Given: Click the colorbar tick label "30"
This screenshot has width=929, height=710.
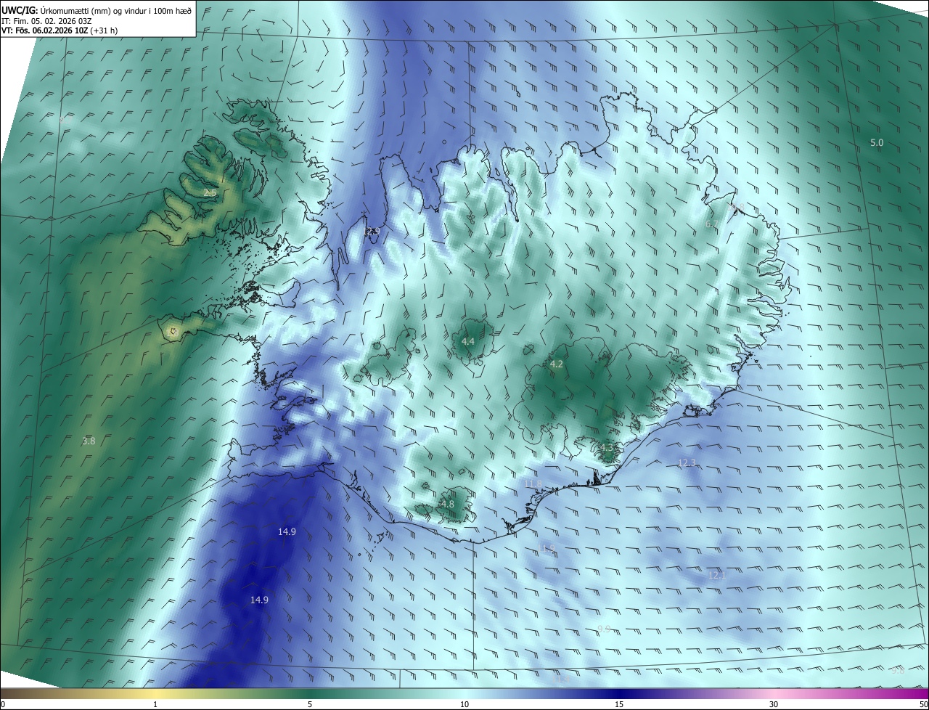Looking at the screenshot, I should 774,705.
